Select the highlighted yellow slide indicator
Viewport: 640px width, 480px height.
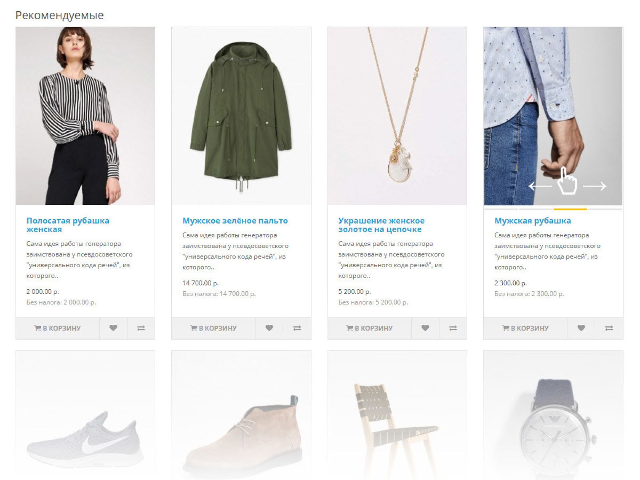(x=570, y=209)
